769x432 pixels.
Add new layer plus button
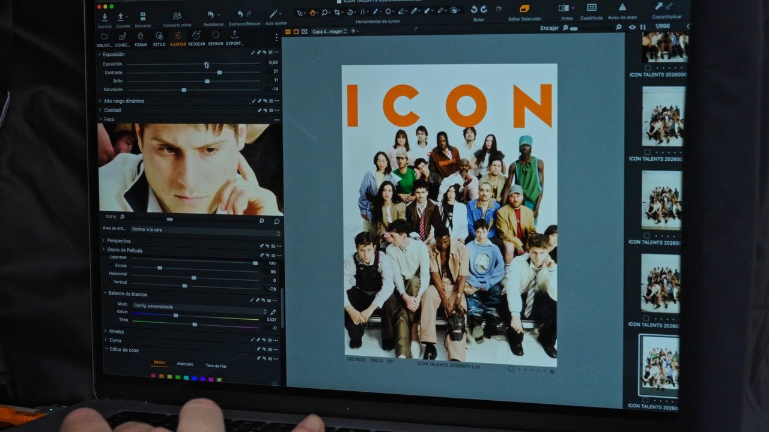pyautogui.click(x=353, y=31)
